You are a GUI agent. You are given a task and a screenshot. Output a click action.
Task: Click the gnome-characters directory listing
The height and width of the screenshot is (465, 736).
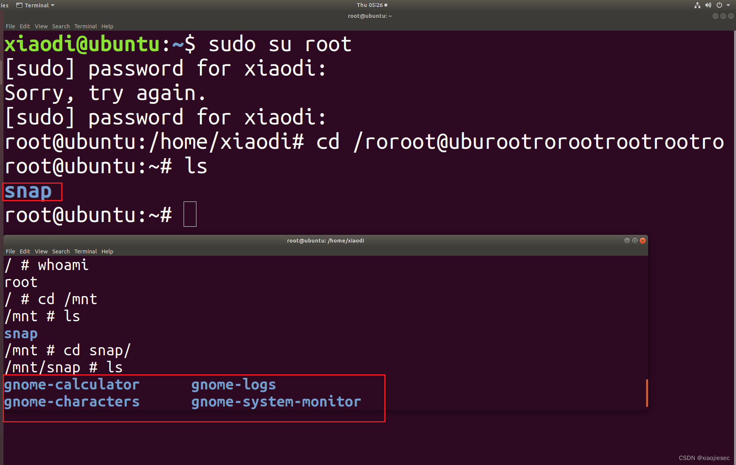point(71,401)
